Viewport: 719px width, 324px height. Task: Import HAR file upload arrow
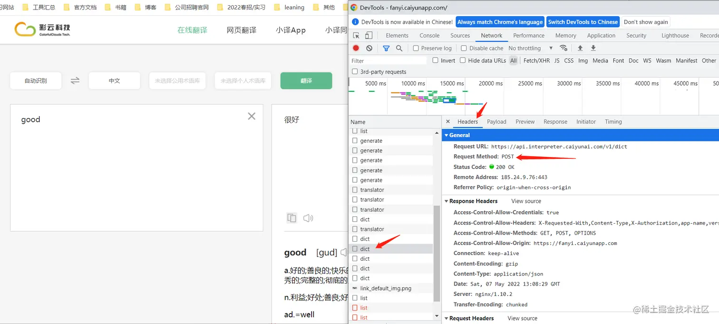(x=580, y=48)
